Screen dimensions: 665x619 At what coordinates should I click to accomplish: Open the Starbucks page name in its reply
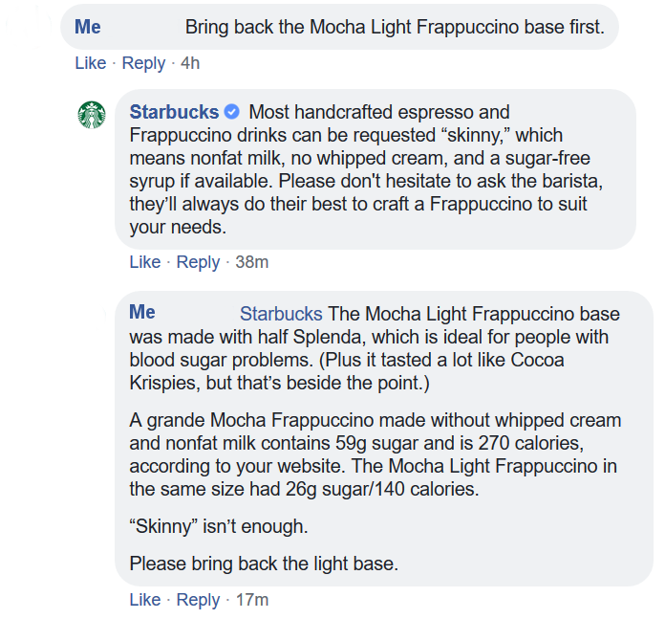(174, 112)
